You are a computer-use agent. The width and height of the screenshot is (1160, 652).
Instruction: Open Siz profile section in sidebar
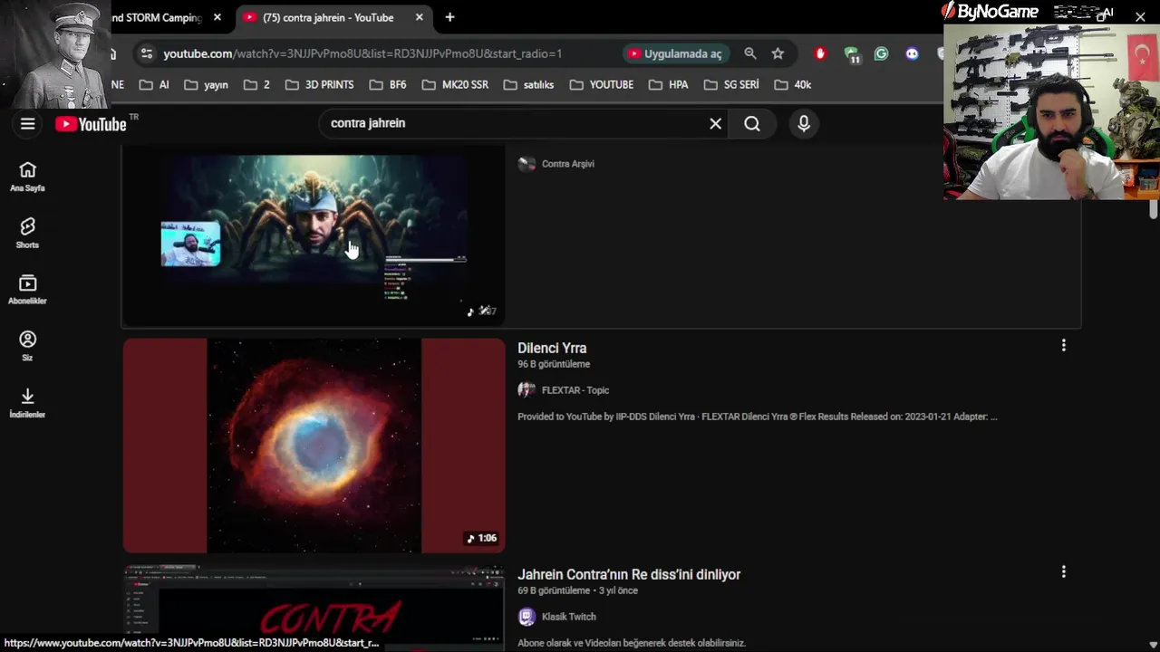coord(27,346)
